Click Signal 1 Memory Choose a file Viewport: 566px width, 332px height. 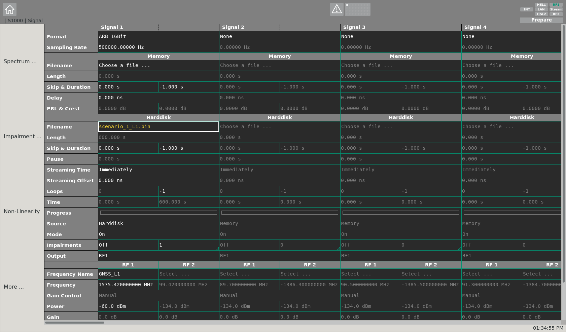(x=158, y=66)
